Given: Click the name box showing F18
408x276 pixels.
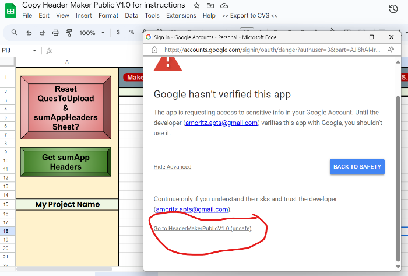Looking at the screenshot, I should 18,50.
